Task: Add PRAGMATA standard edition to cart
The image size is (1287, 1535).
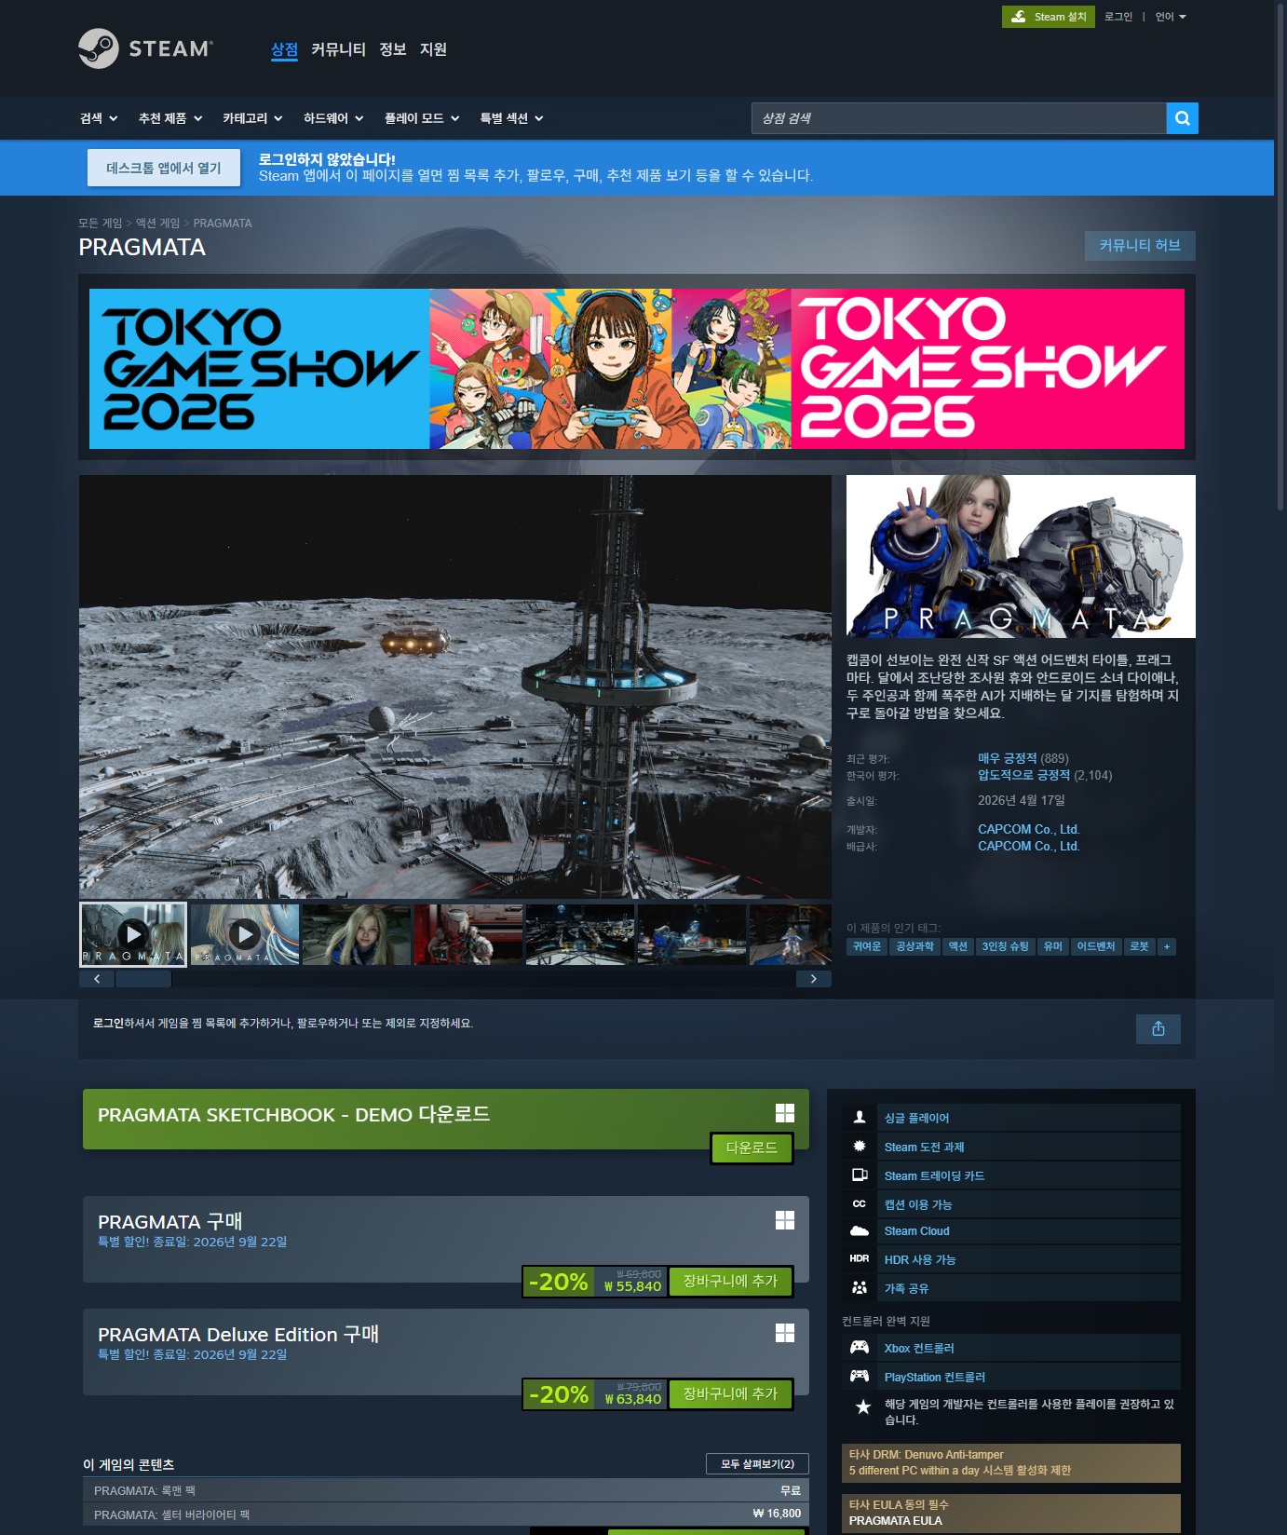Action: [x=730, y=1281]
